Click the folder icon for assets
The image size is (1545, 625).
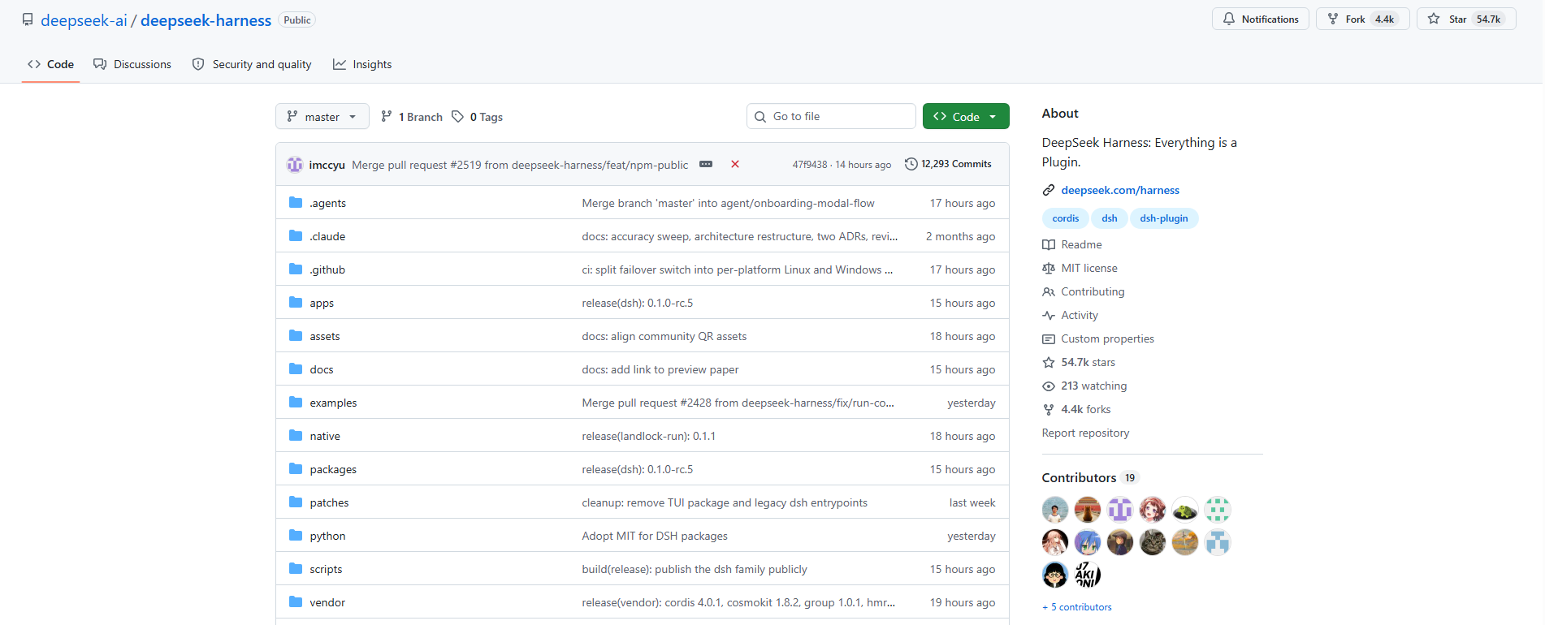coord(296,336)
